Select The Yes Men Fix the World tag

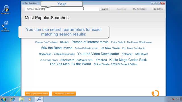[x=70, y=64]
